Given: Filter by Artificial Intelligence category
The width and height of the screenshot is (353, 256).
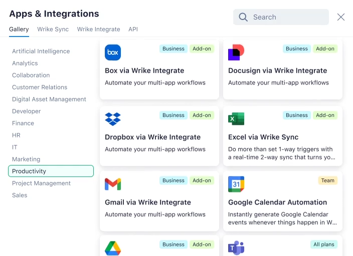Looking at the screenshot, I should point(41,51).
